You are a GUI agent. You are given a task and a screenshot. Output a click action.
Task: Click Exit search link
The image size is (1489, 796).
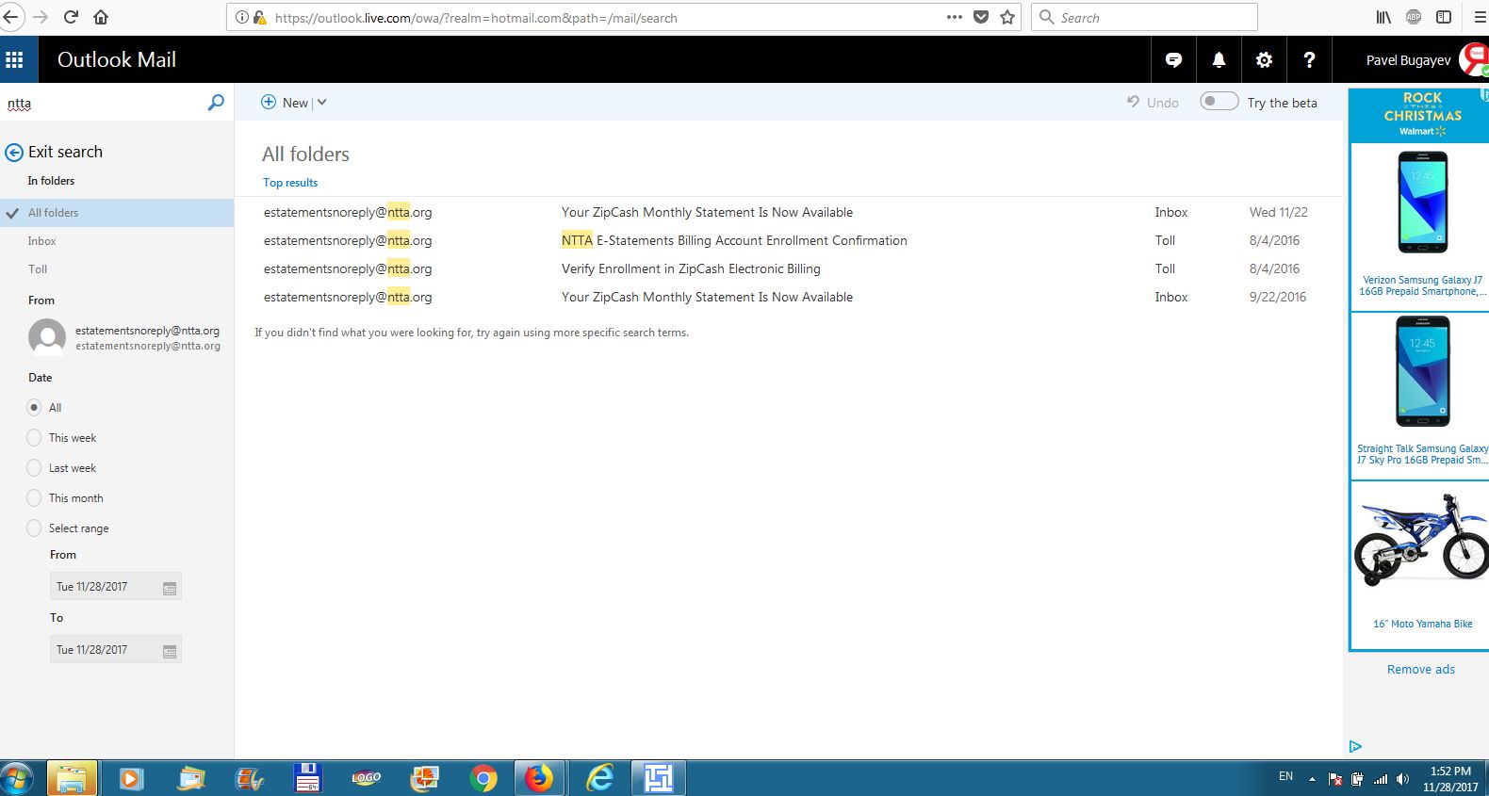point(65,152)
